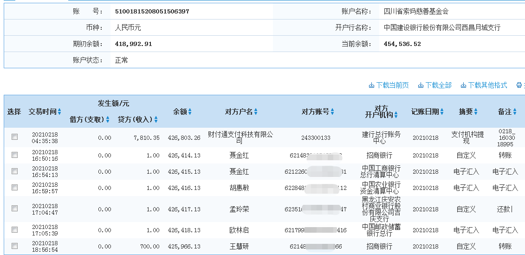Sort by 交易时间 arrow icon
The image size is (525, 255).
coord(59,111)
